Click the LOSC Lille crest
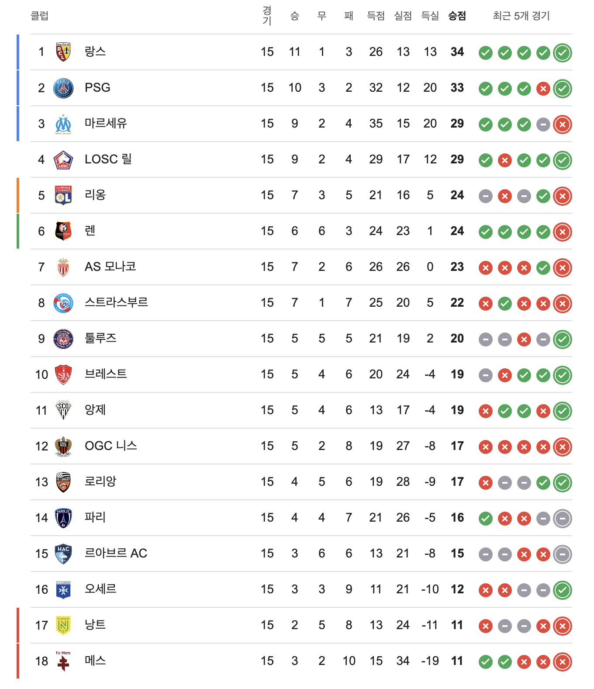The height and width of the screenshot is (689, 594). [x=63, y=160]
